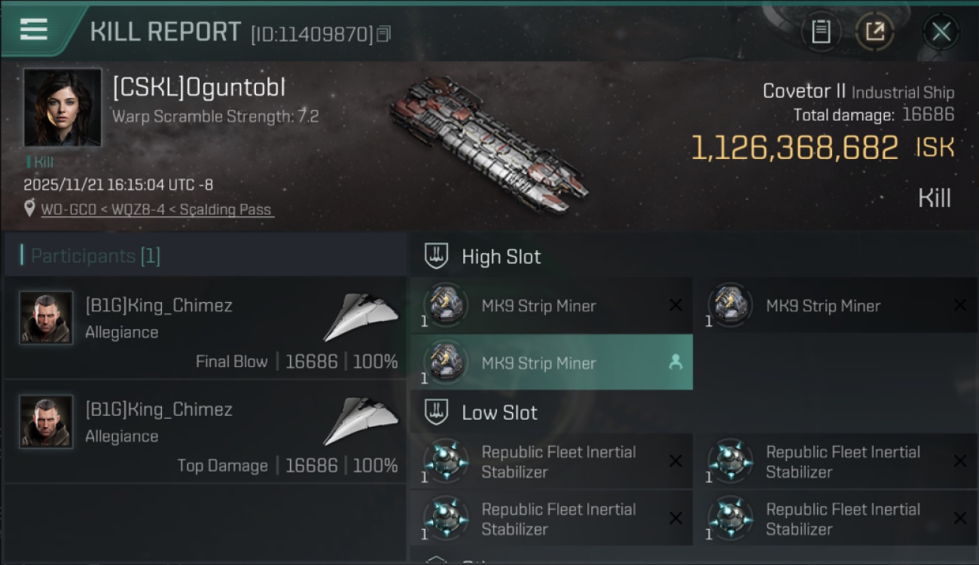979x565 pixels.
Task: Share the kill report externally
Action: tap(874, 32)
